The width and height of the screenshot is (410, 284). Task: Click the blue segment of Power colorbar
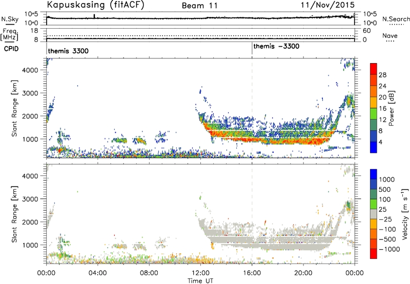(x=374, y=147)
